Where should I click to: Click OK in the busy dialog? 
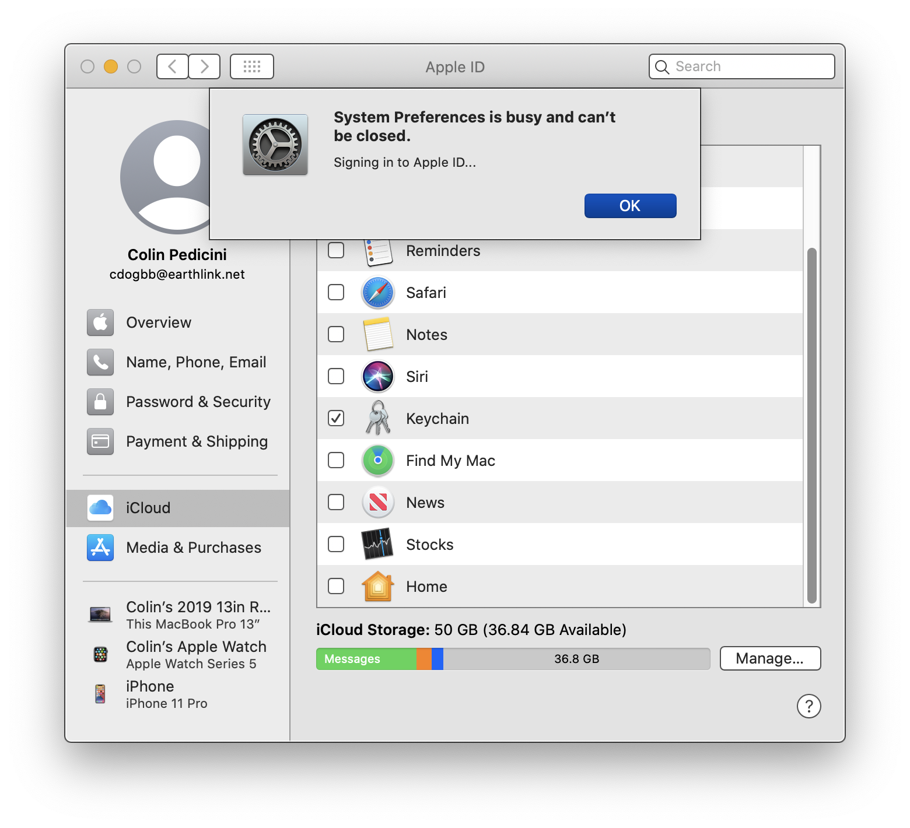630,206
